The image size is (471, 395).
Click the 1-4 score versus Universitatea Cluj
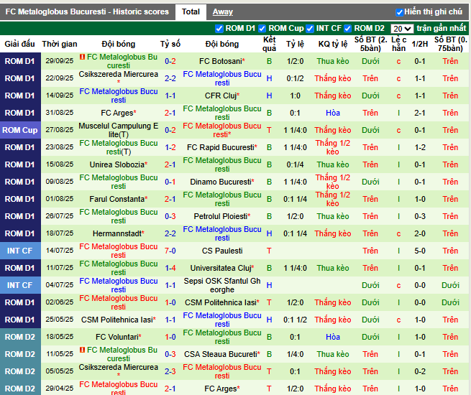(170, 268)
